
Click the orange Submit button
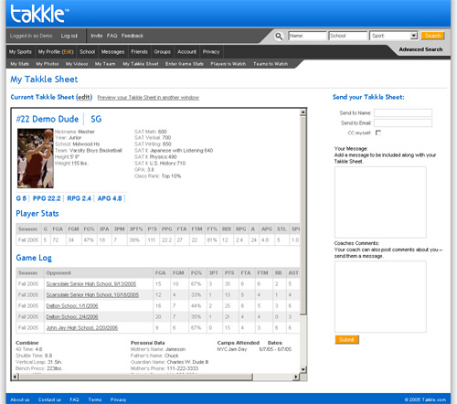click(x=347, y=339)
